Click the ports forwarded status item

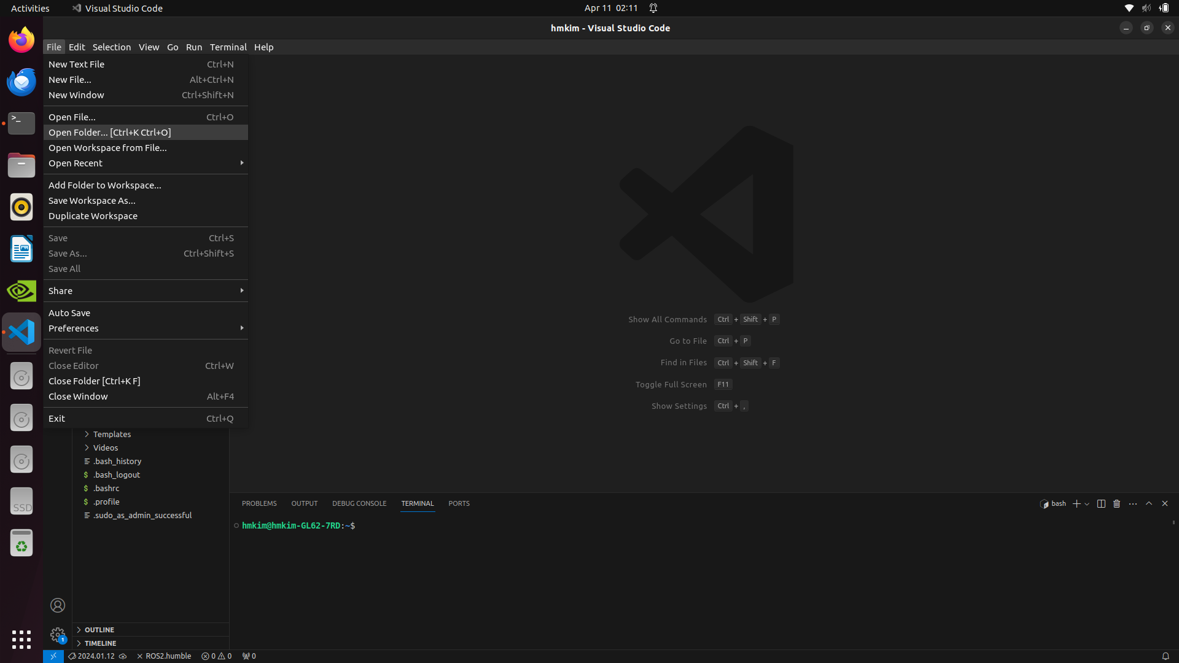(x=249, y=656)
